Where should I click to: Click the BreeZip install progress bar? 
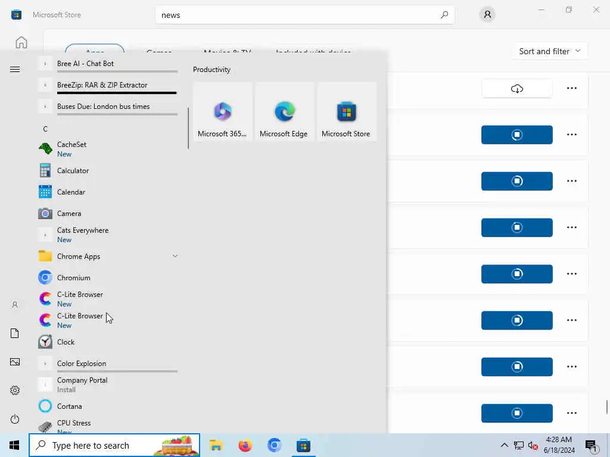click(117, 93)
